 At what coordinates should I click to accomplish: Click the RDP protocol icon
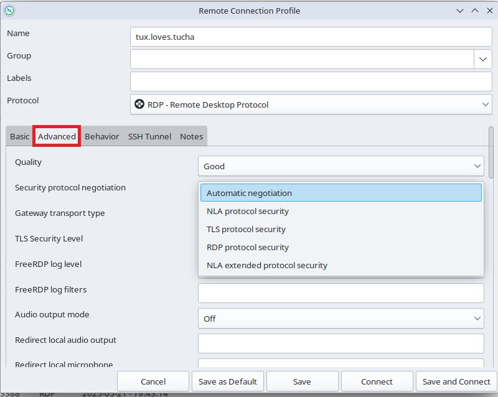pyautogui.click(x=140, y=105)
